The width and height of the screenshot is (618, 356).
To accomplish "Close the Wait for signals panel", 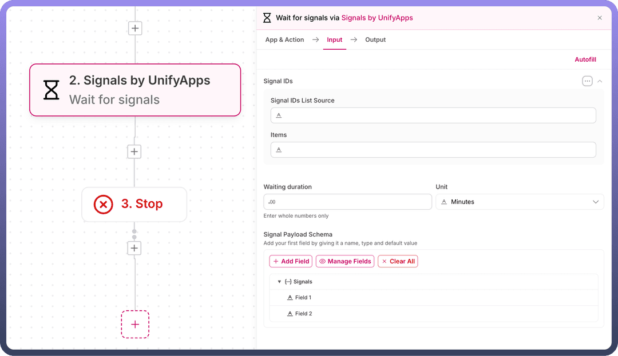I will (600, 18).
